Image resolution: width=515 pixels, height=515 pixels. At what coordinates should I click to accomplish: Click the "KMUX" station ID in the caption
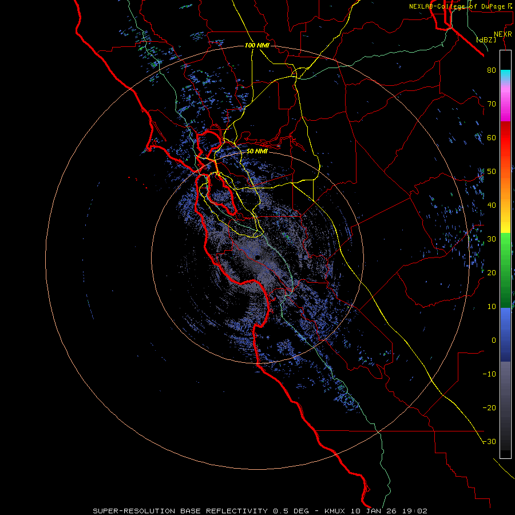tap(335, 511)
